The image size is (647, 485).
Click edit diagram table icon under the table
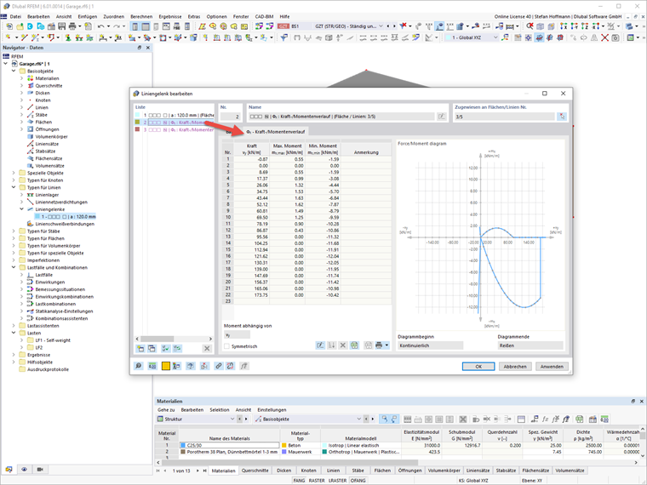click(320, 345)
